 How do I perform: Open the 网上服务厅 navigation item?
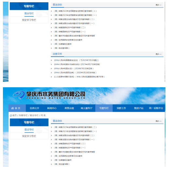(x=86, y=108)
